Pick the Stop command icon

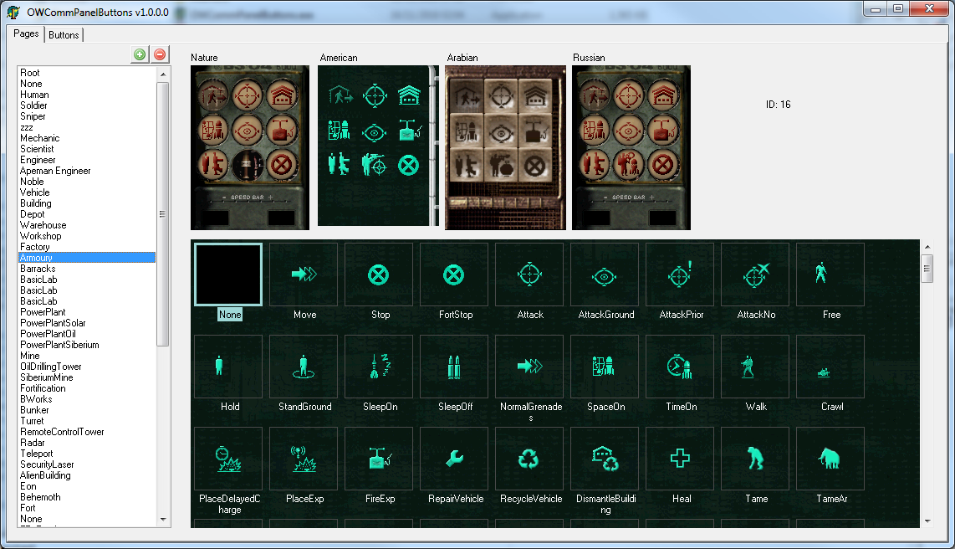click(x=379, y=274)
